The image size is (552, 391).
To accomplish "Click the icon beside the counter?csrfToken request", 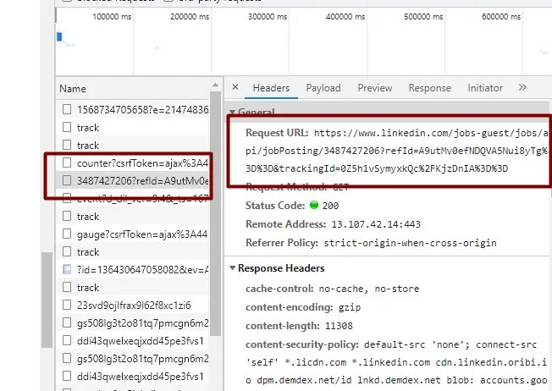I will click(67, 162).
